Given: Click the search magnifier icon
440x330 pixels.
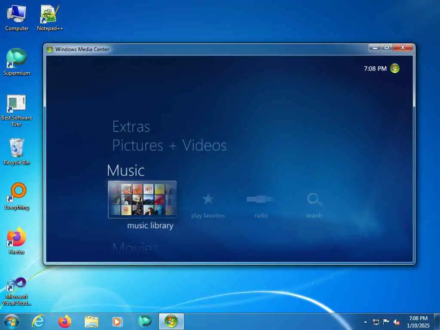Looking at the screenshot, I should pyautogui.click(x=314, y=199).
